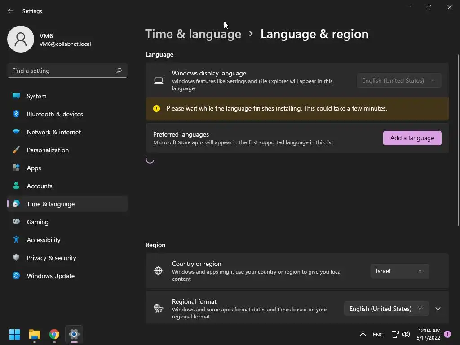Click the Find a setting search box

(67, 71)
